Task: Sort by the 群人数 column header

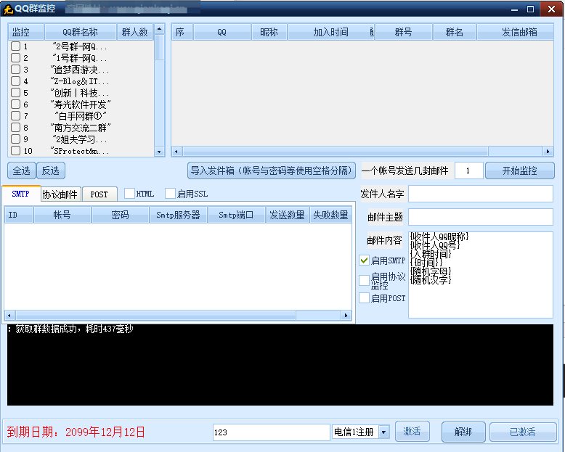Action: tap(134, 33)
